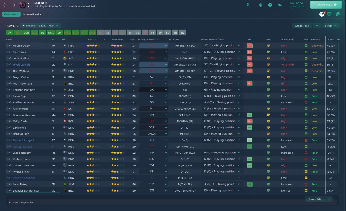Click the Slt badge on Clément Lenglet's row

[249, 140]
